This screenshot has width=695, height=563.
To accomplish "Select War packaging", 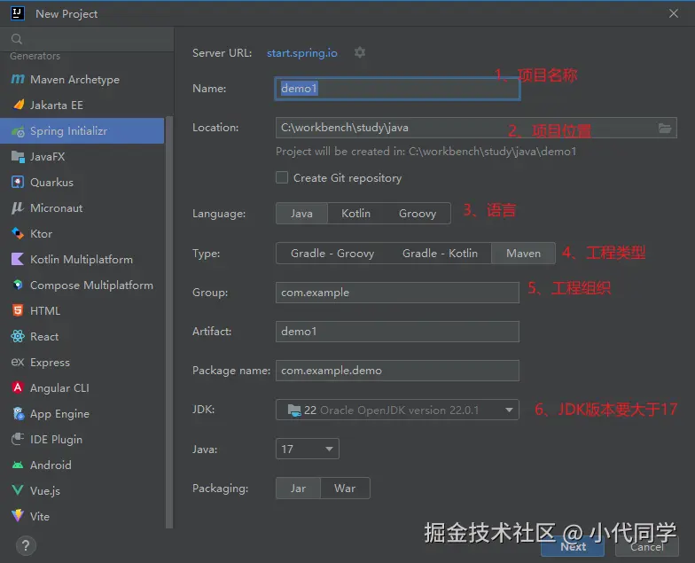I will [x=345, y=488].
